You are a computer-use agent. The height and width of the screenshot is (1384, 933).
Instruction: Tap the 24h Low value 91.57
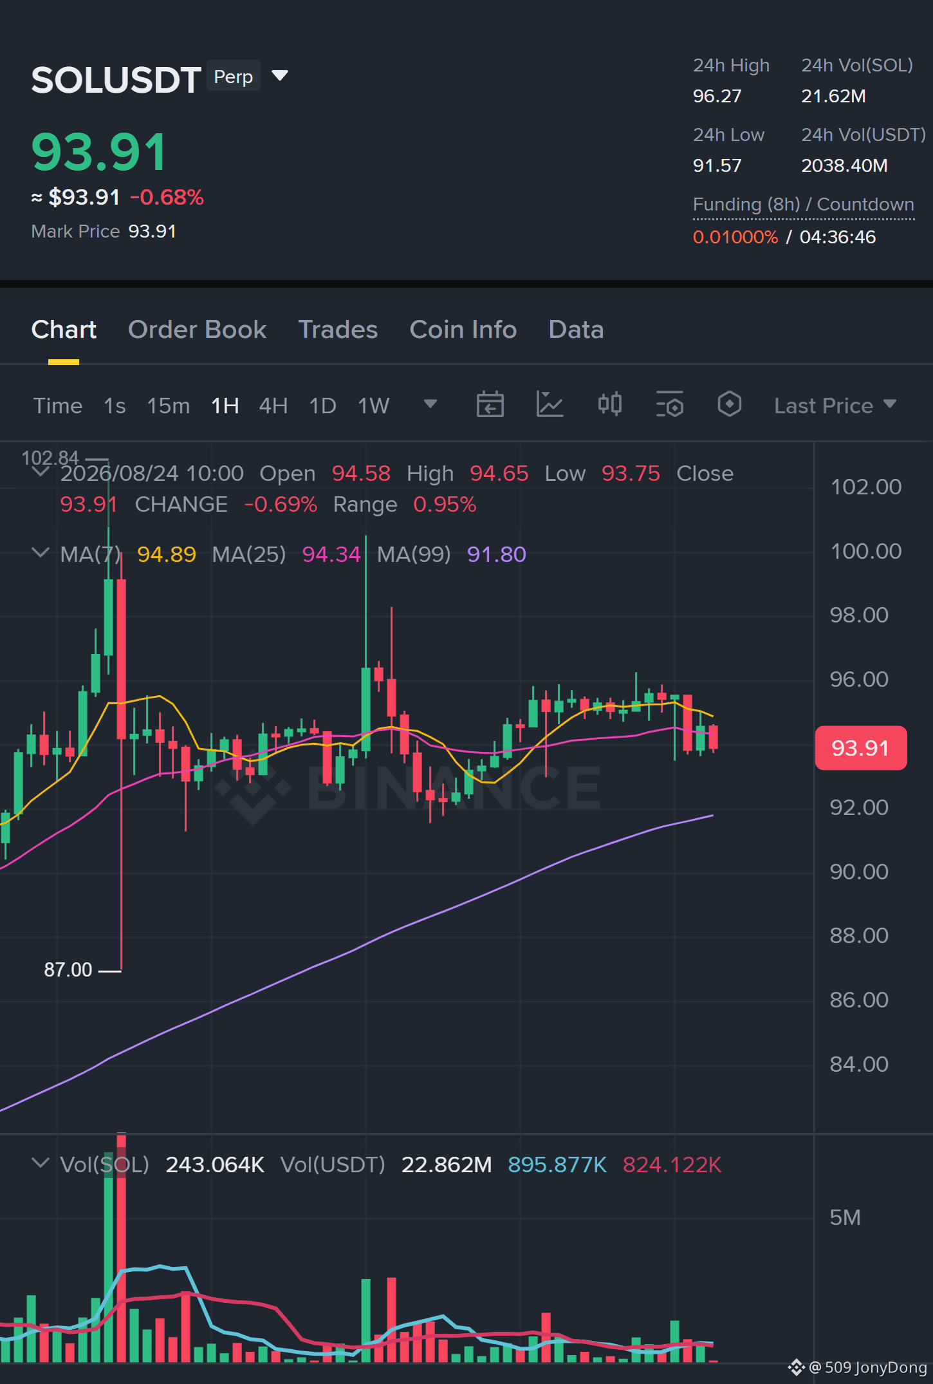click(x=717, y=165)
